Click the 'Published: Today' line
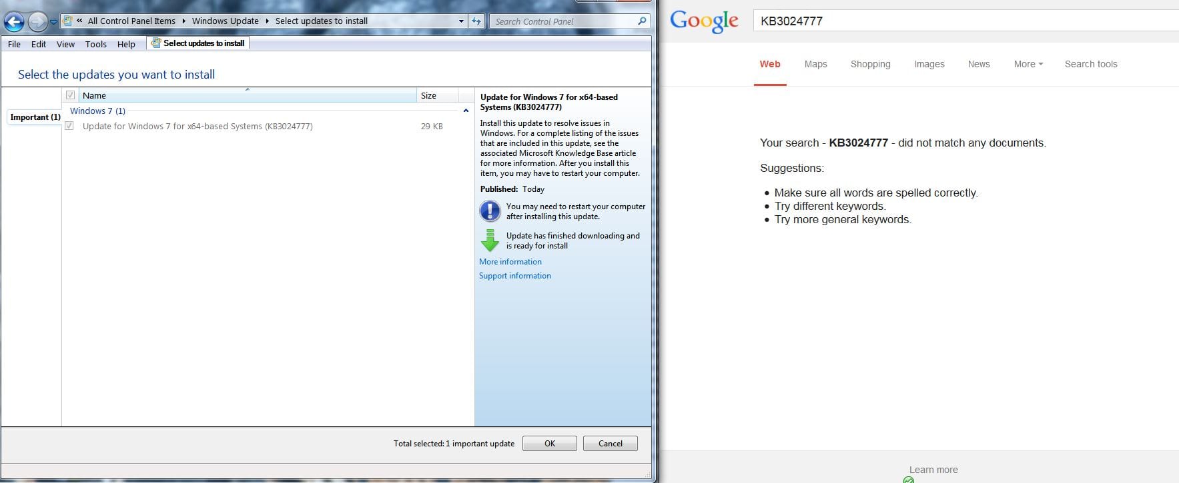Image resolution: width=1179 pixels, height=483 pixels. click(x=512, y=189)
